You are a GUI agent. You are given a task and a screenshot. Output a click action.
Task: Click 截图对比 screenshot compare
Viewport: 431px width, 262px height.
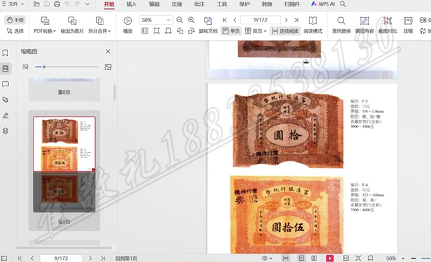pos(387,25)
